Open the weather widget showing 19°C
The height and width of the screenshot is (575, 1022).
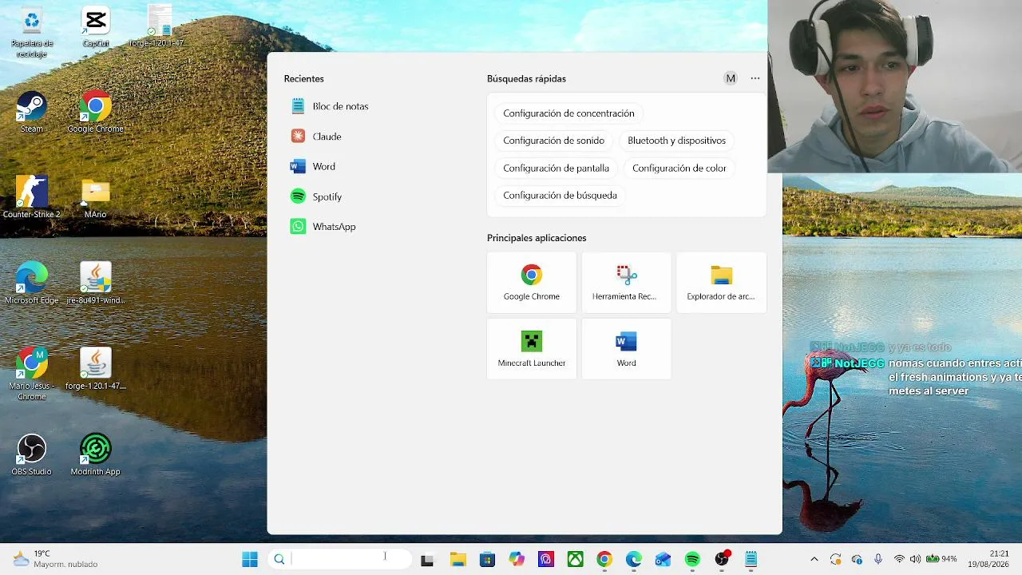pos(55,559)
